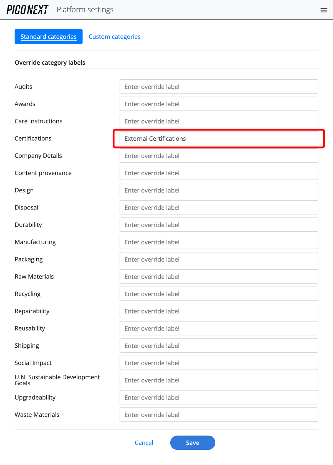Select the Waste Materials override field
This screenshot has height=465, width=333.
point(219,415)
